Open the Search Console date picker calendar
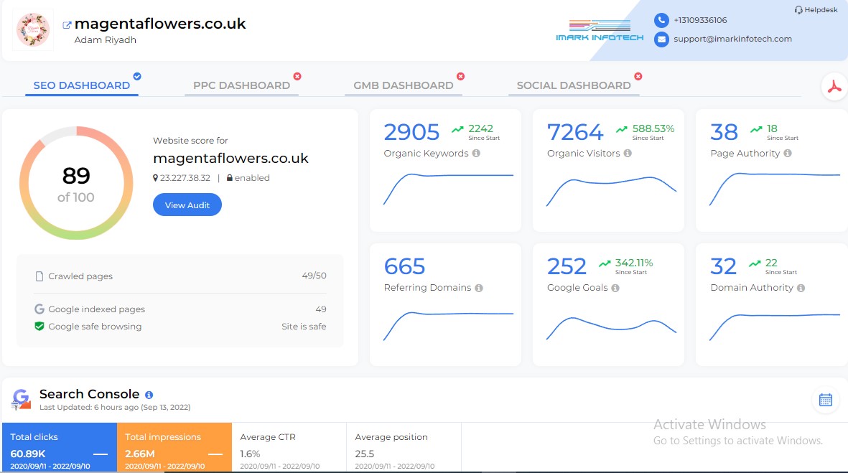Screen dimensions: 848x473 (x=825, y=401)
